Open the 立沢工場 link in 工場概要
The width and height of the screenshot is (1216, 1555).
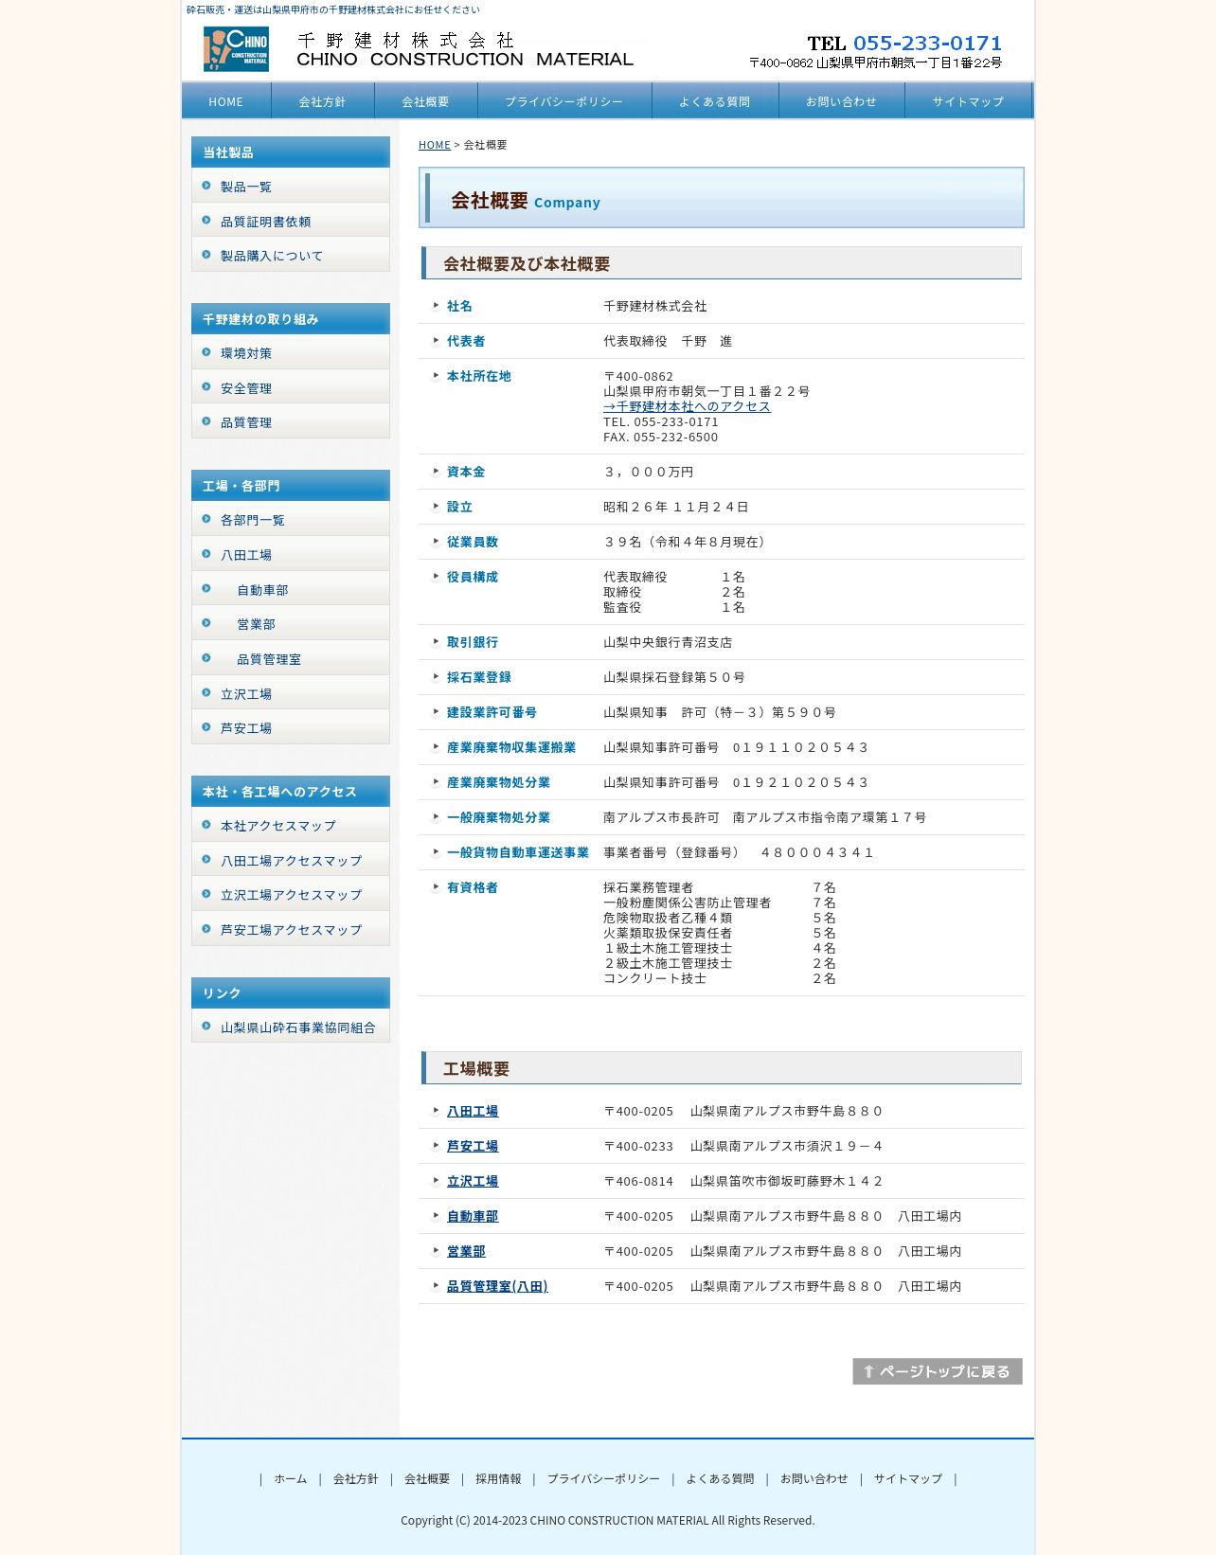pos(473,1181)
